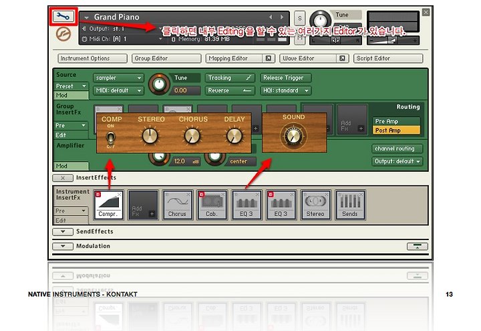This screenshot has width=481, height=331.
Task: Collapse the InsertEffects section
Action: click(x=63, y=178)
